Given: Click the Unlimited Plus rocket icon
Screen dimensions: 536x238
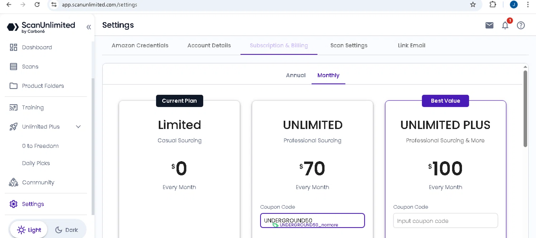Looking at the screenshot, I should (x=13, y=127).
